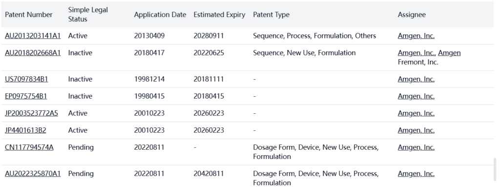Click the Patent Number column header
The height and width of the screenshot is (196, 500).
click(28, 15)
